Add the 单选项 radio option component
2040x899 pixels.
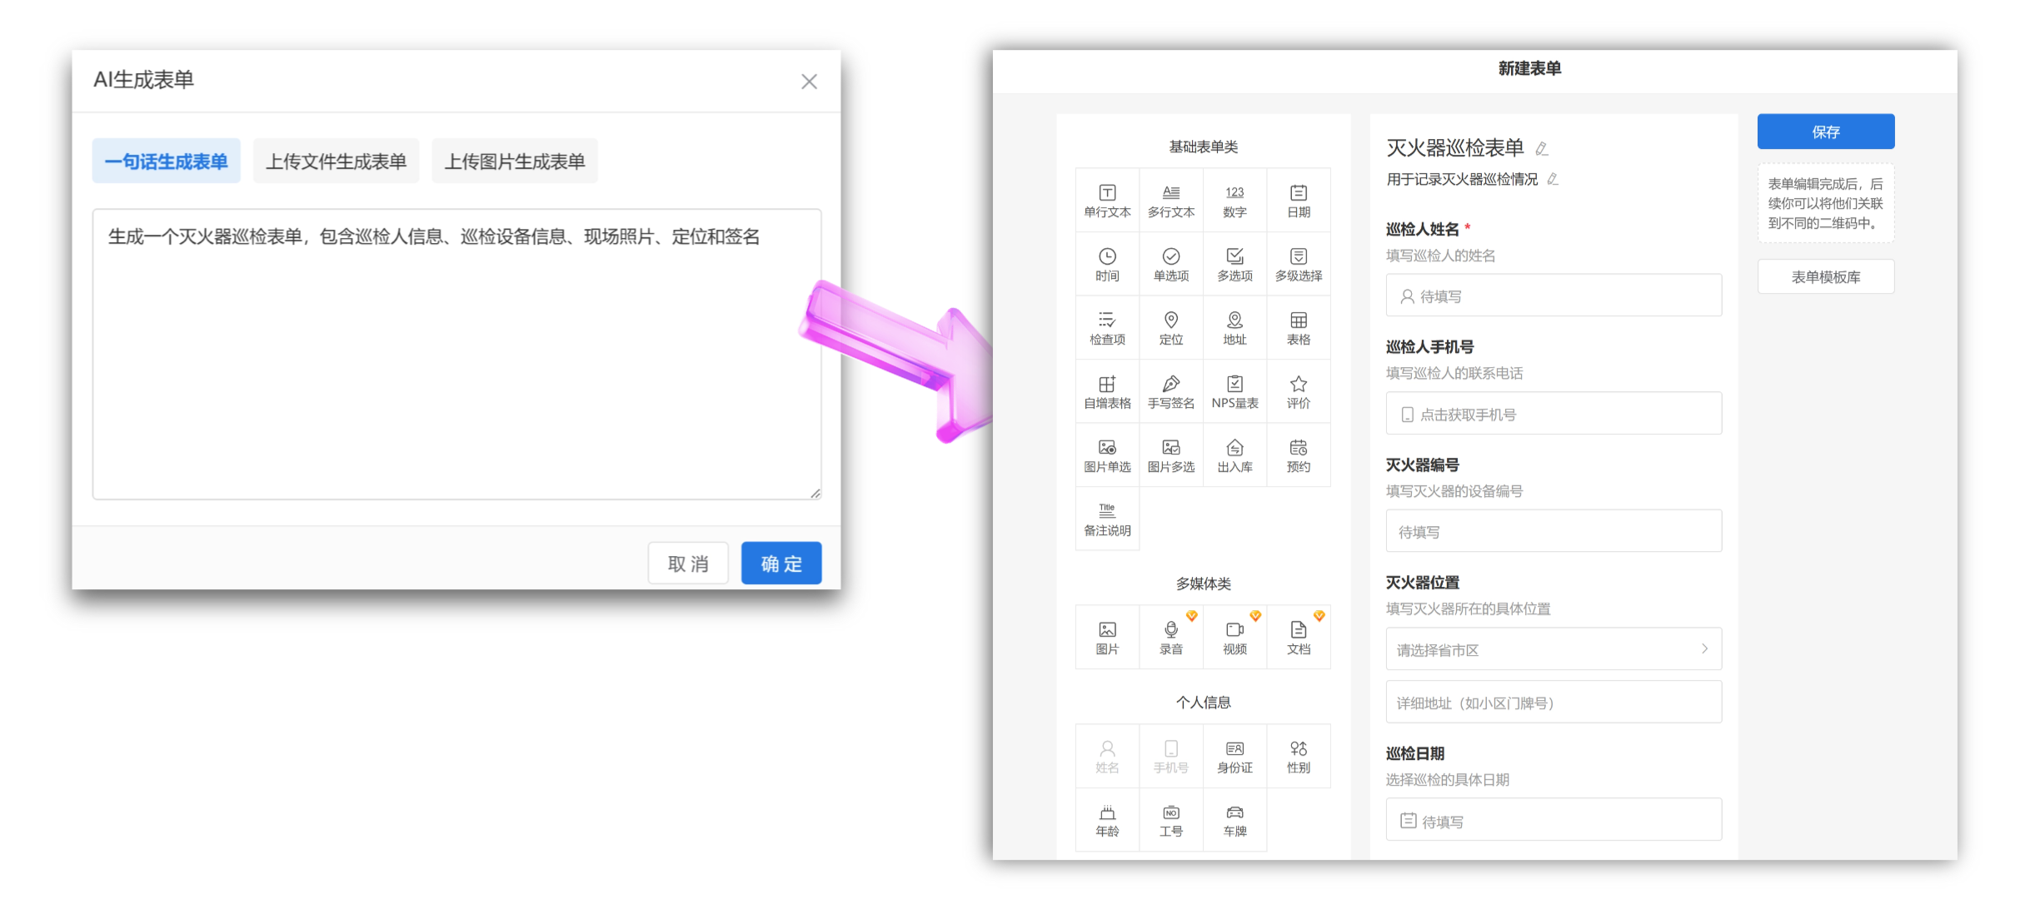(1170, 264)
